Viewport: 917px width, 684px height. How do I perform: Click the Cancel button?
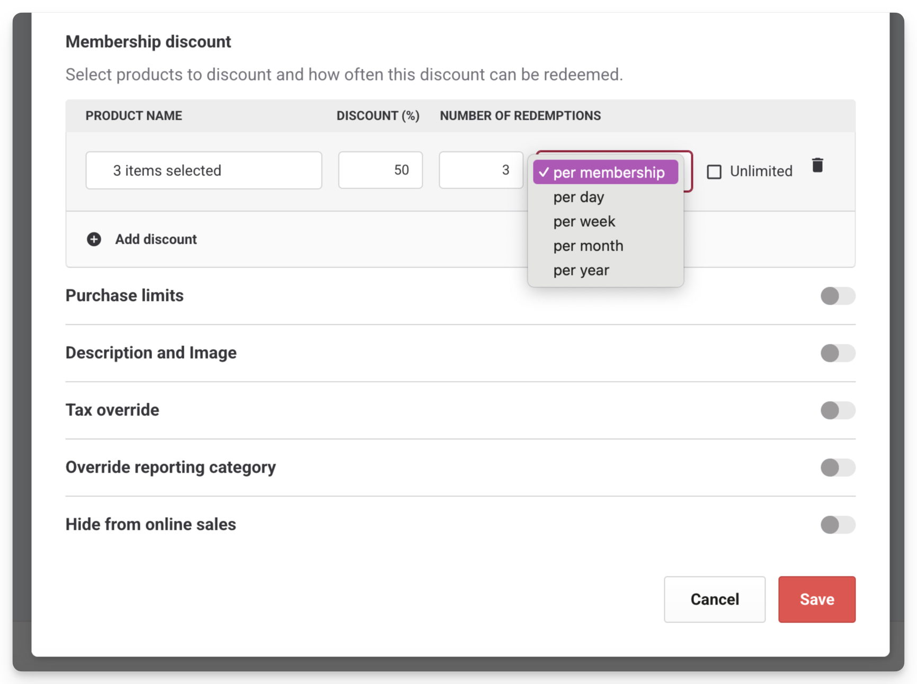pos(714,599)
